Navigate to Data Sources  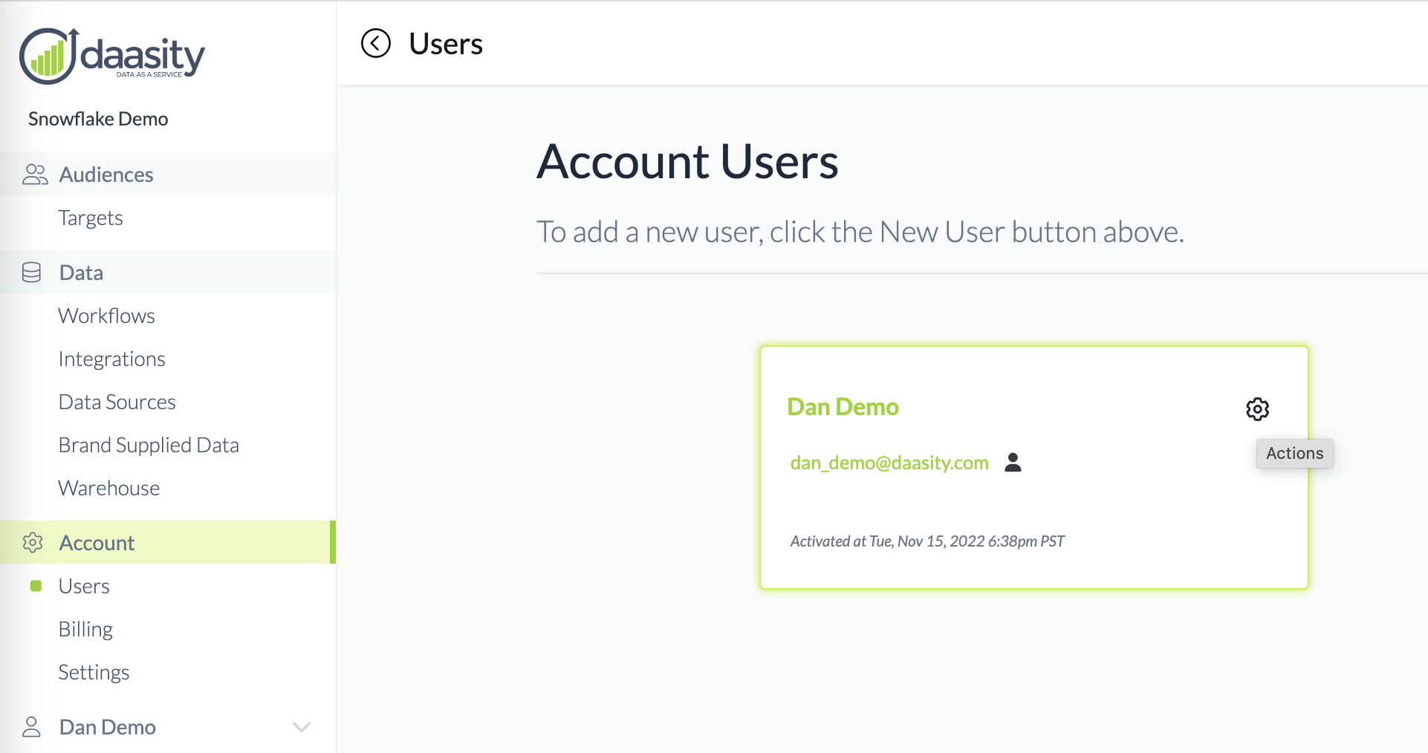[117, 402]
